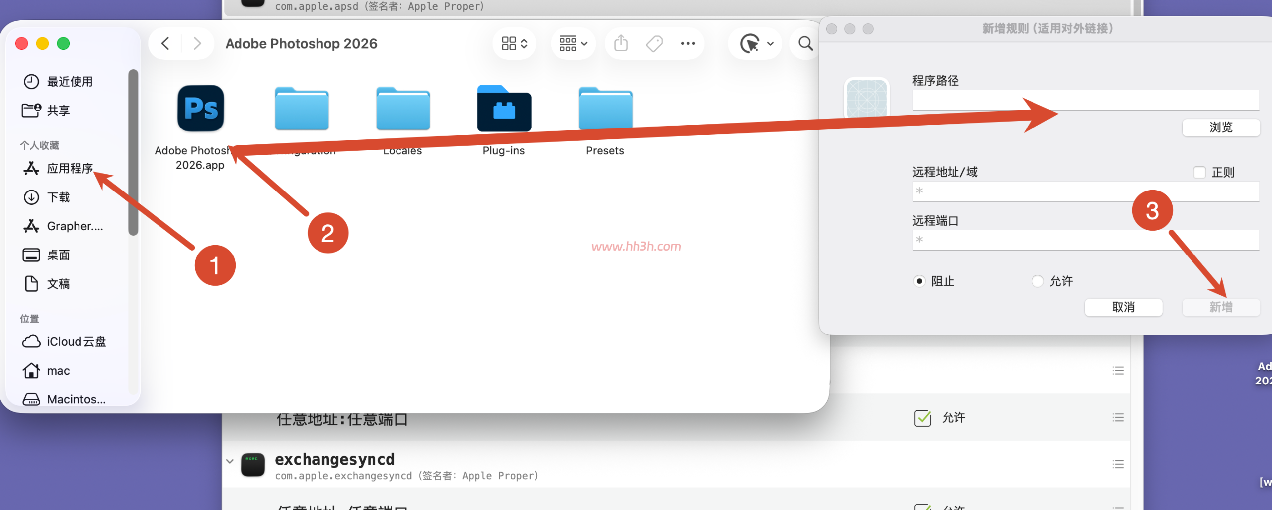
Task: Select the Macintosh disk in the sidebar
Action: pyautogui.click(x=65, y=399)
